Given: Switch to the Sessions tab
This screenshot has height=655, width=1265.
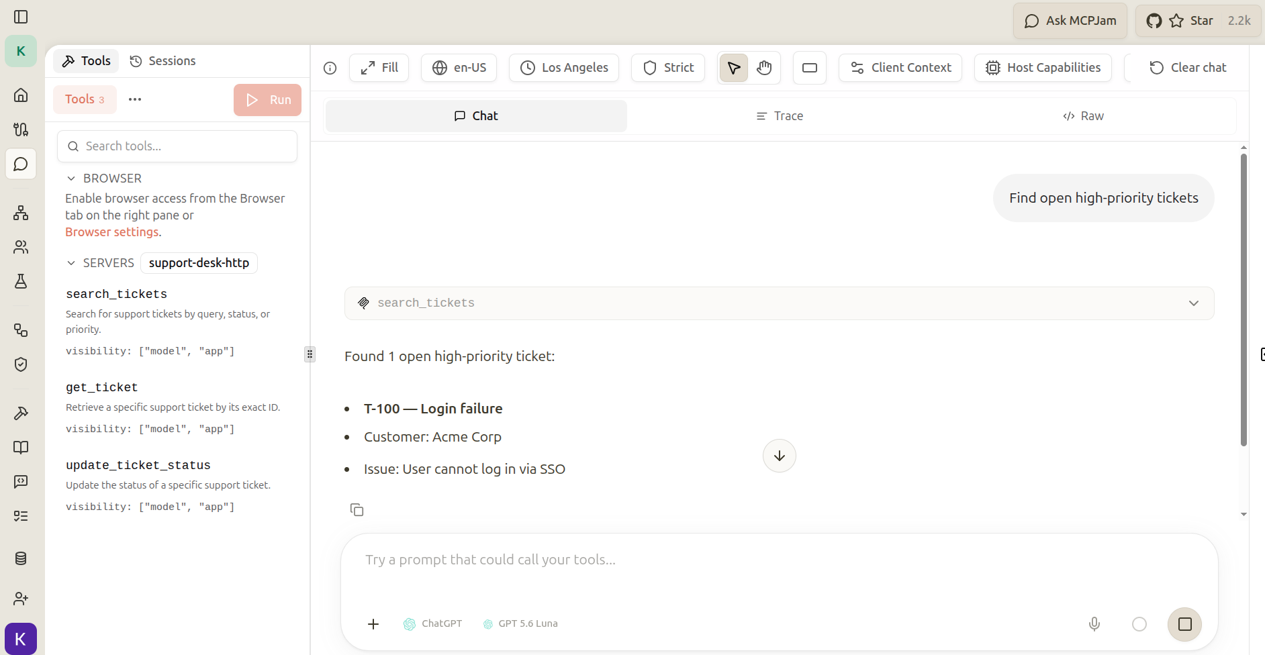Looking at the screenshot, I should [162, 61].
